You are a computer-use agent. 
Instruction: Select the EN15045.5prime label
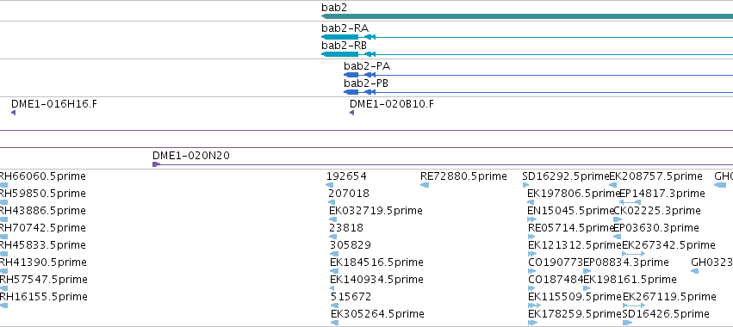tap(570, 211)
